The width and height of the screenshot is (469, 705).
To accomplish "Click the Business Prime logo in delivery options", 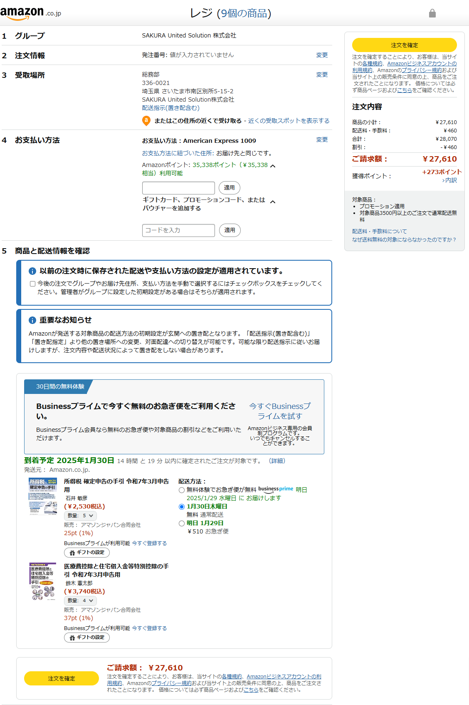I will 276,489.
